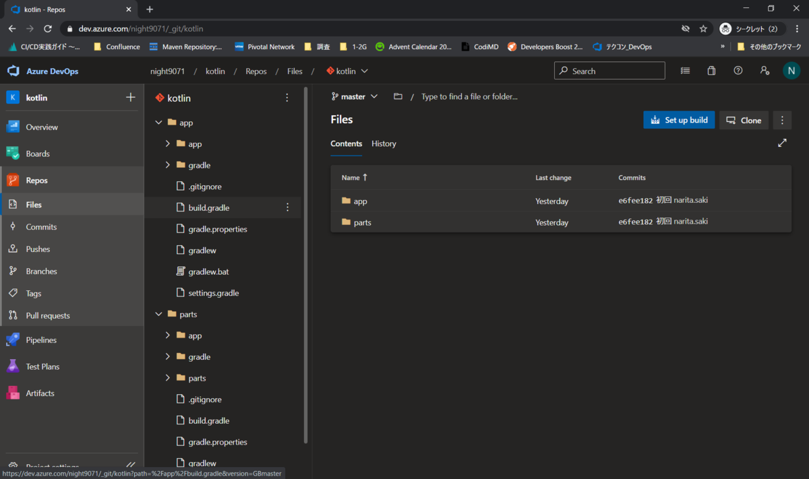The height and width of the screenshot is (479, 809).
Task: Click night9071 in the breadcrumb
Action: point(168,71)
